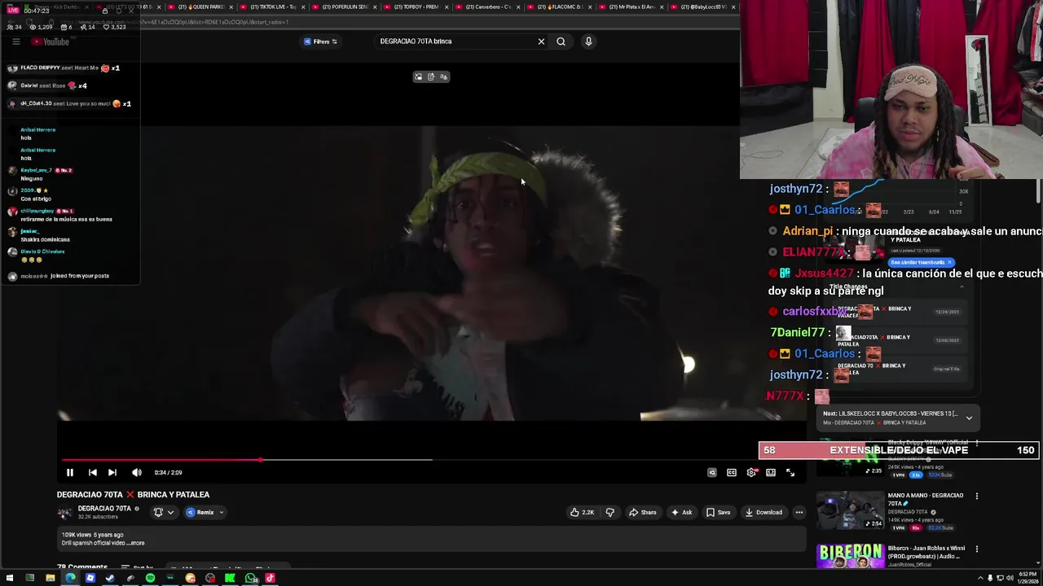Pause the video with the pause button
1043x586 pixels.
[x=70, y=472]
